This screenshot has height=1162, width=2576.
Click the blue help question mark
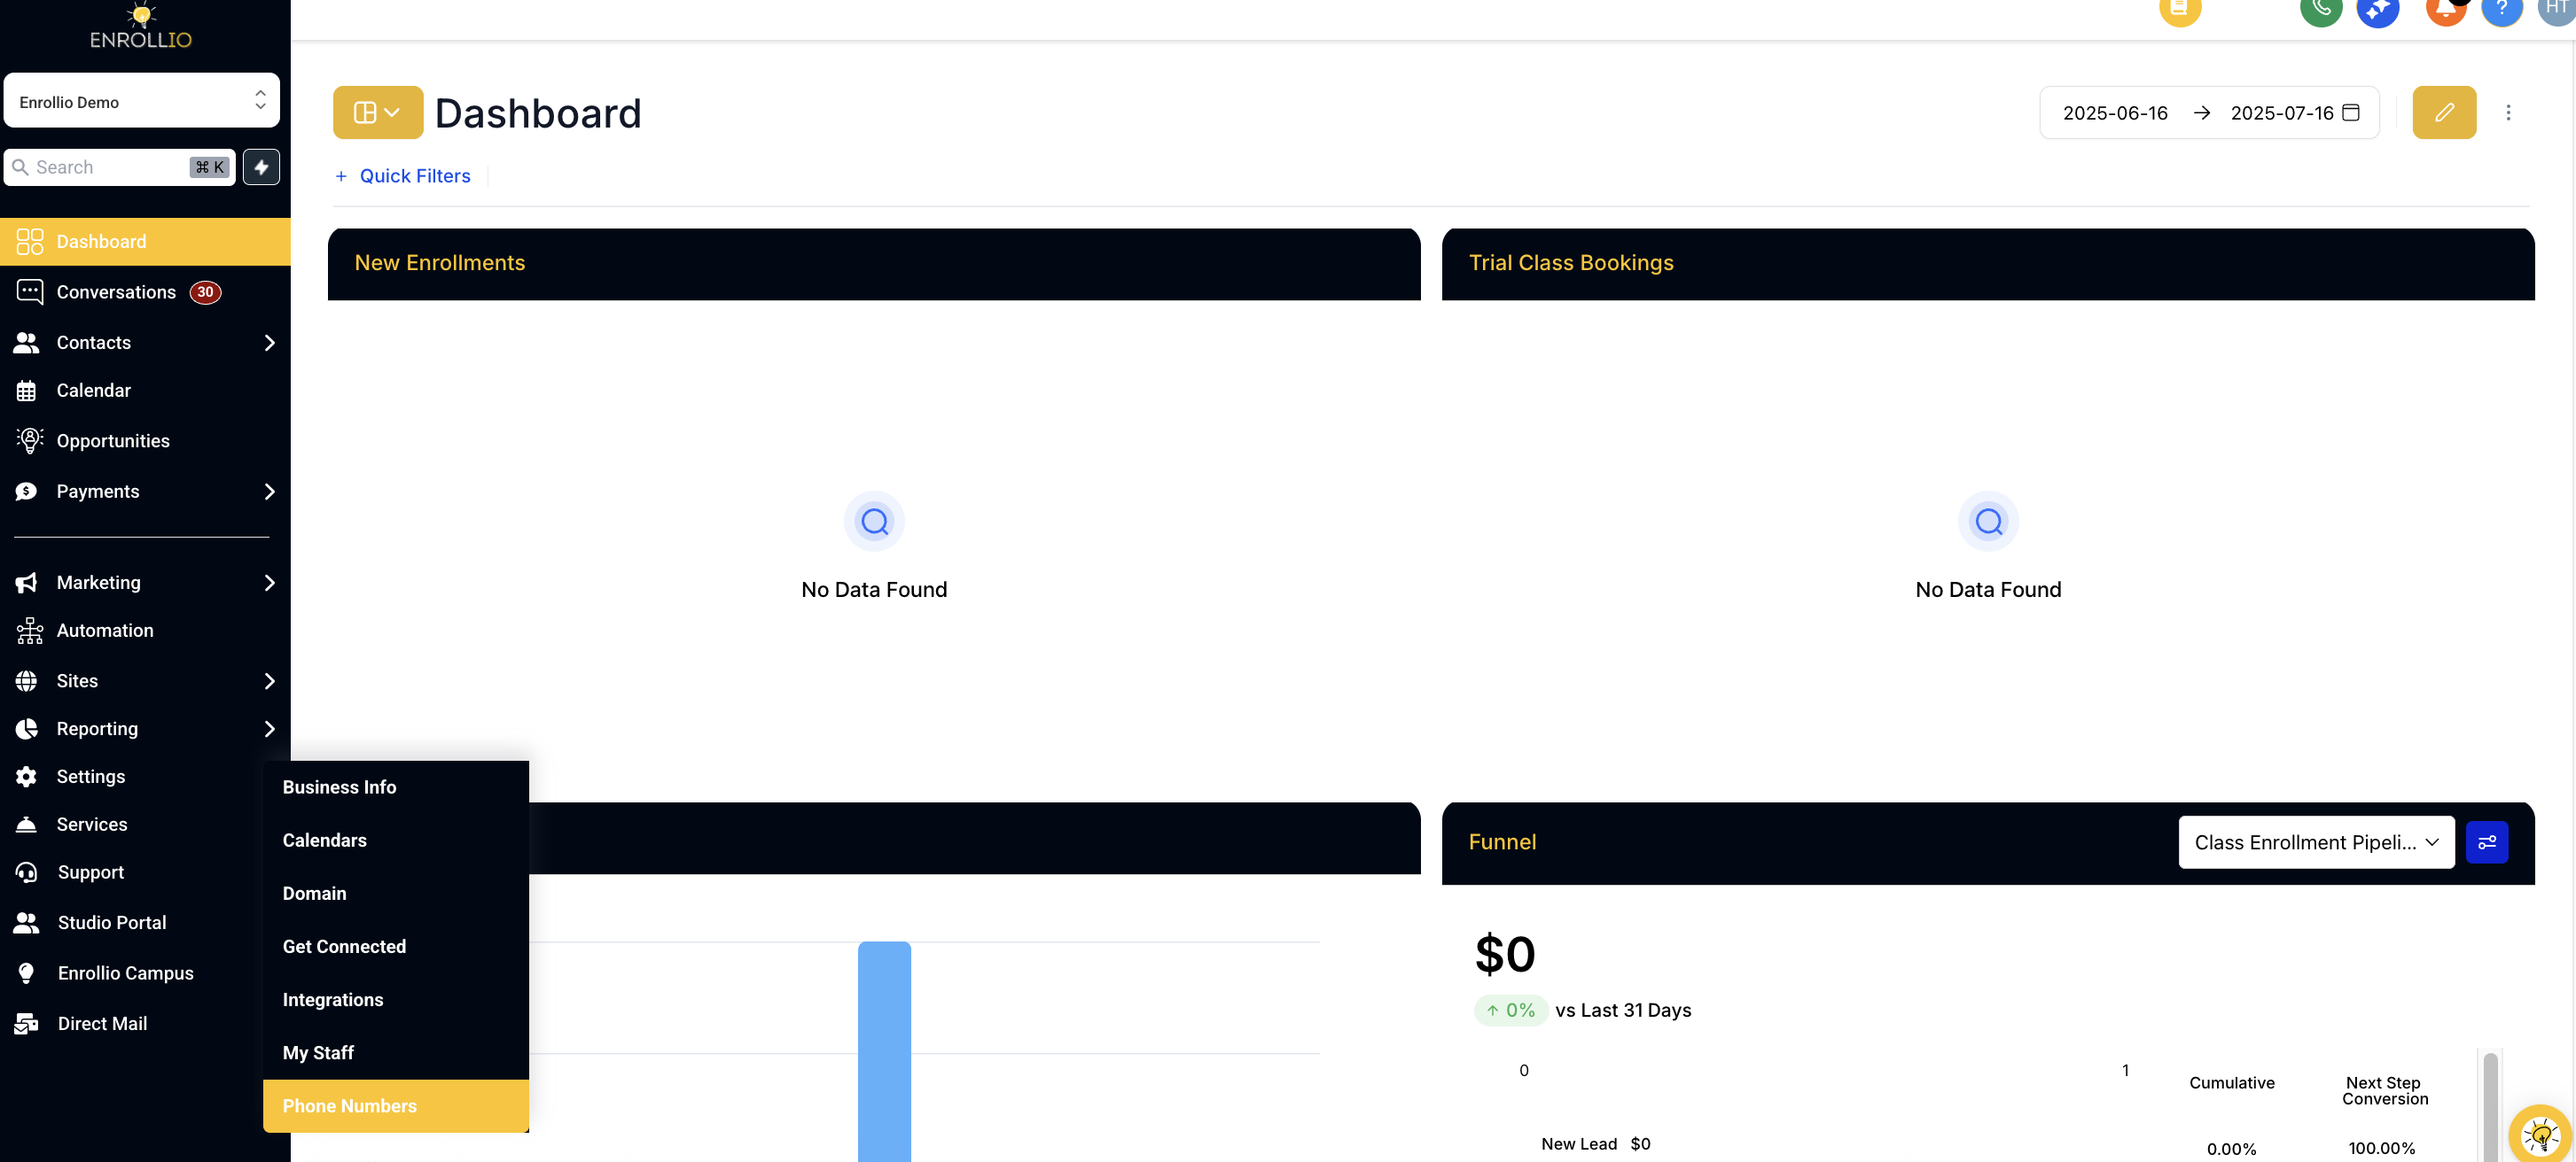(x=2502, y=10)
